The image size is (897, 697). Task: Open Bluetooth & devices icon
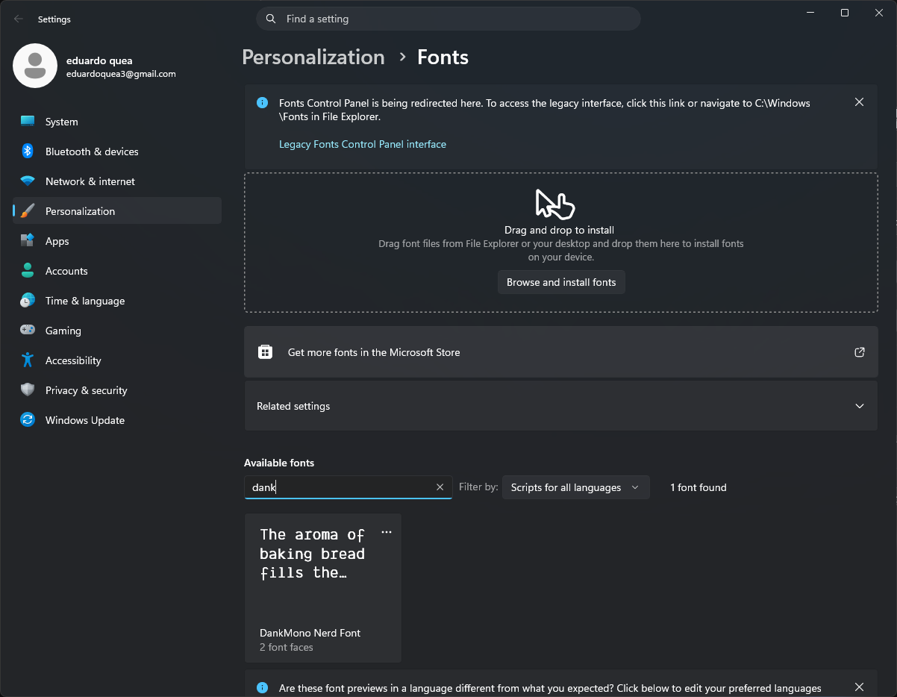tap(28, 151)
